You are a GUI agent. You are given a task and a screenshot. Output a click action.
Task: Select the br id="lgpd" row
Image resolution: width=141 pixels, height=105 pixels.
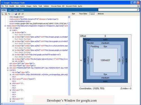click(21, 72)
